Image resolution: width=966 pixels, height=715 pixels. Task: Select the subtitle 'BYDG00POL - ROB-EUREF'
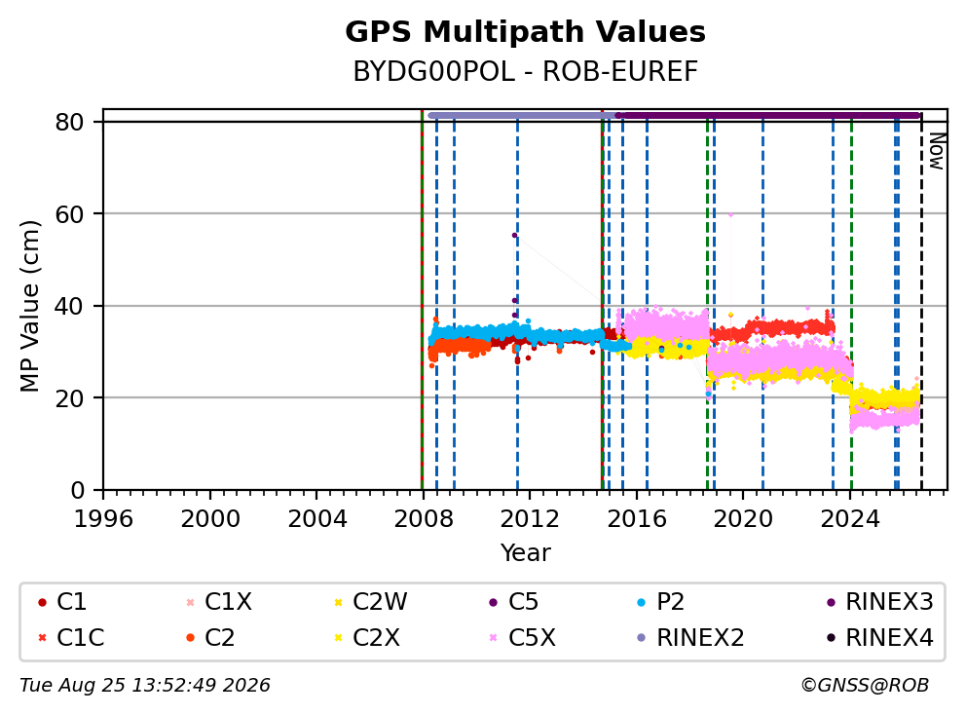(x=525, y=72)
